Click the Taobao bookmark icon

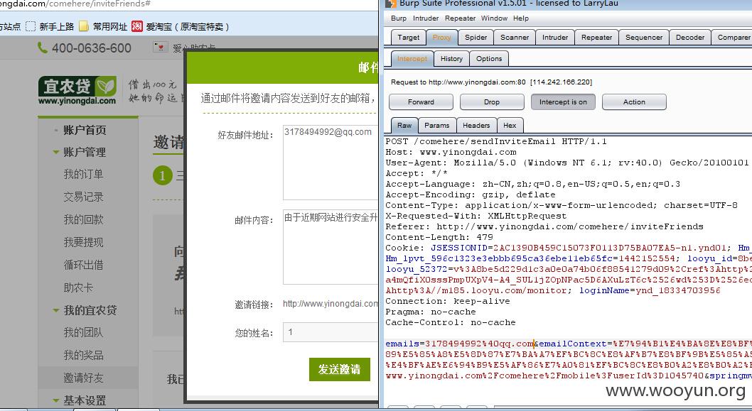[x=137, y=26]
